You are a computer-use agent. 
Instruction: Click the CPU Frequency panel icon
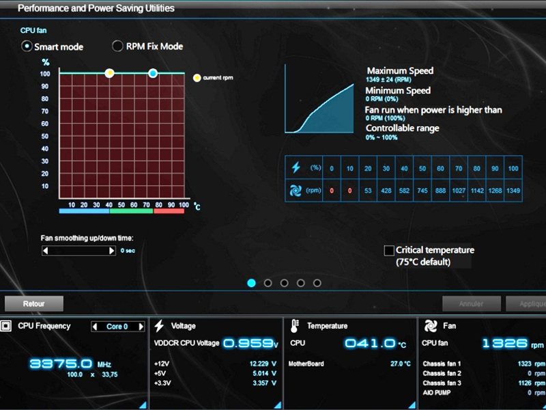pyautogui.click(x=8, y=326)
